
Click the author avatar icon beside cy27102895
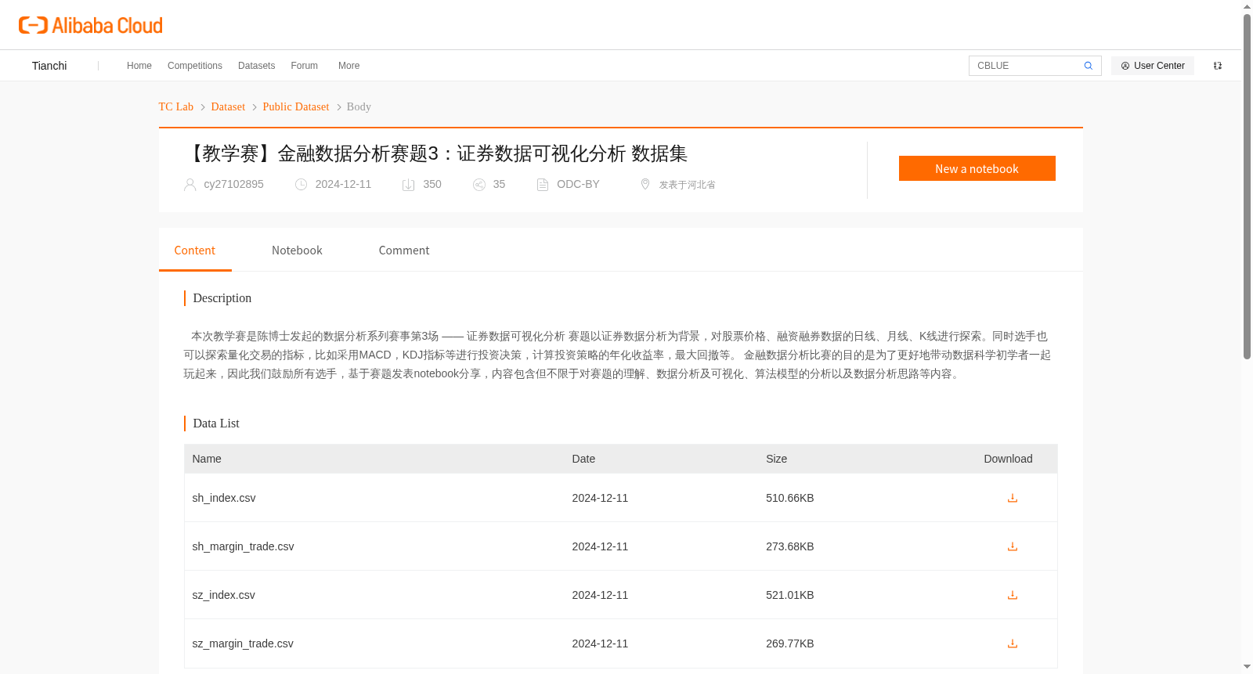click(x=190, y=185)
